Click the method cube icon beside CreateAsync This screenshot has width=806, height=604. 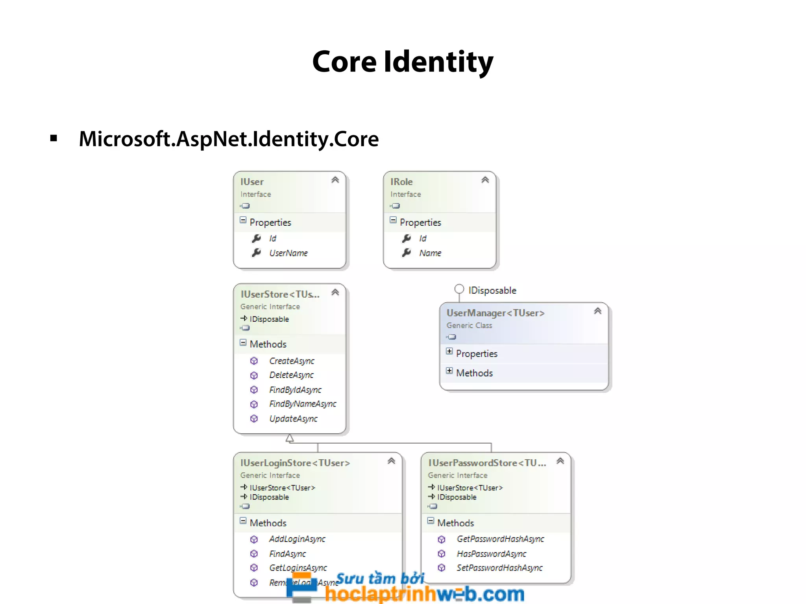click(x=254, y=361)
